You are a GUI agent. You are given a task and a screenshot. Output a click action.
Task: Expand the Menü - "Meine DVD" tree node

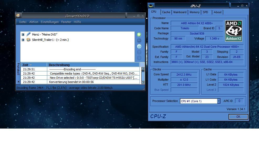[23, 35]
